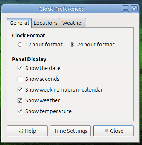The image size is (142, 145).
Task: Toggle Show week numbers in calendar
Action: (20, 90)
